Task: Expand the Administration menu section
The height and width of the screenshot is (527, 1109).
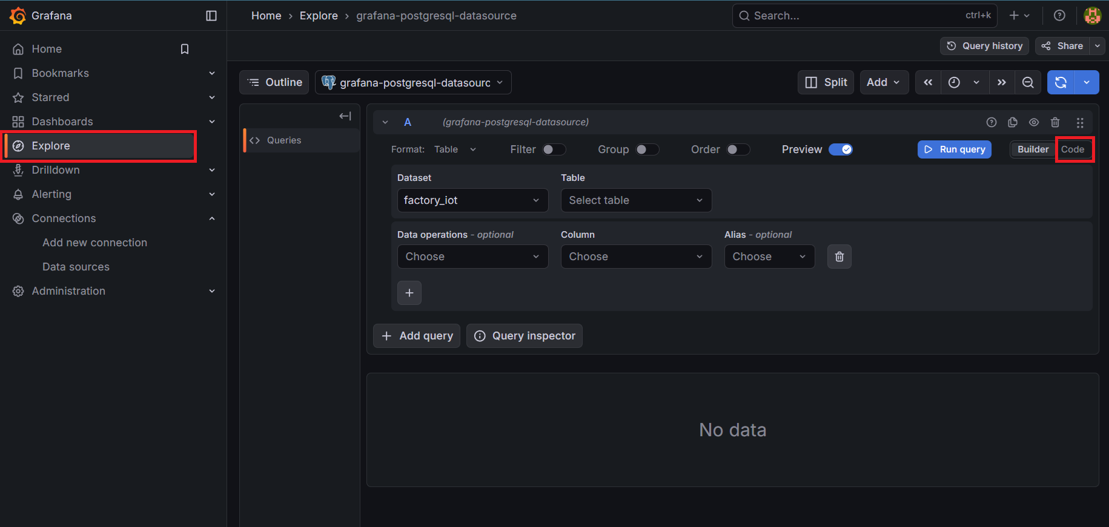Action: (212, 291)
